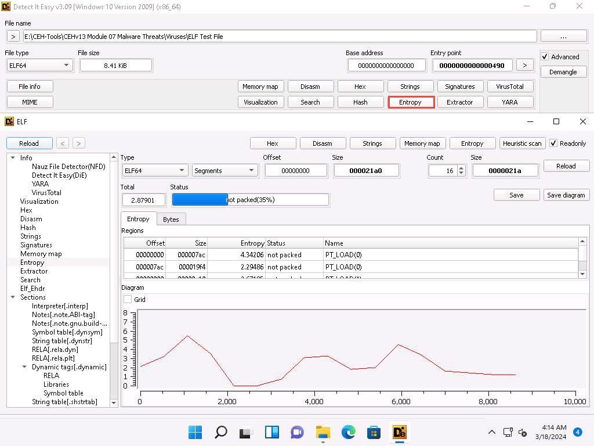Open the browse file ellipsis button

tap(563, 37)
